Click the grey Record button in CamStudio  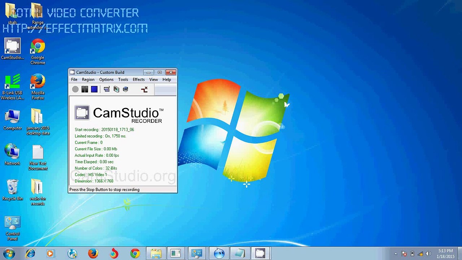75,89
